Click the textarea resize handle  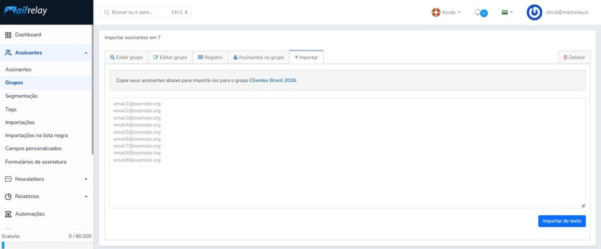click(x=583, y=206)
